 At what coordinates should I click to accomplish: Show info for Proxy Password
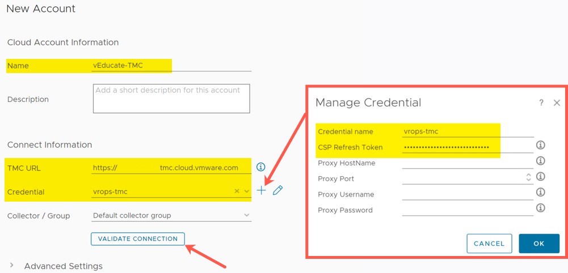click(x=540, y=208)
